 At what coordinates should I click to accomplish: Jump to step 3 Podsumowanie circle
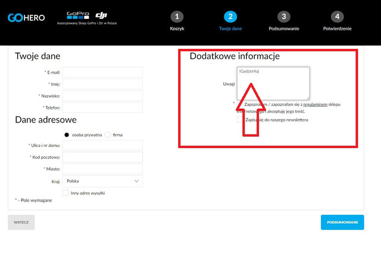[x=284, y=17]
